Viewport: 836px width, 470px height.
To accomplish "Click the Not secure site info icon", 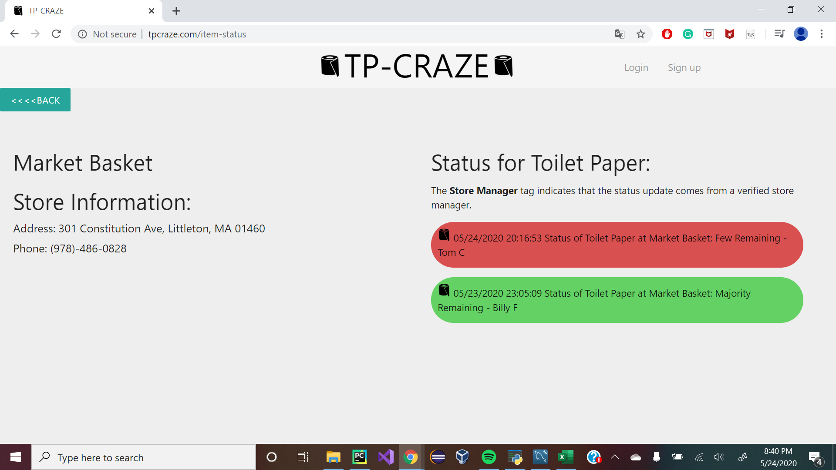I will 82,34.
